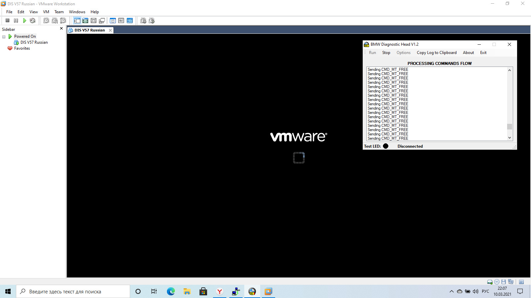Screen dimensions: 531x298
Task: Click the CD/DVD device status icon
Action: point(497,282)
